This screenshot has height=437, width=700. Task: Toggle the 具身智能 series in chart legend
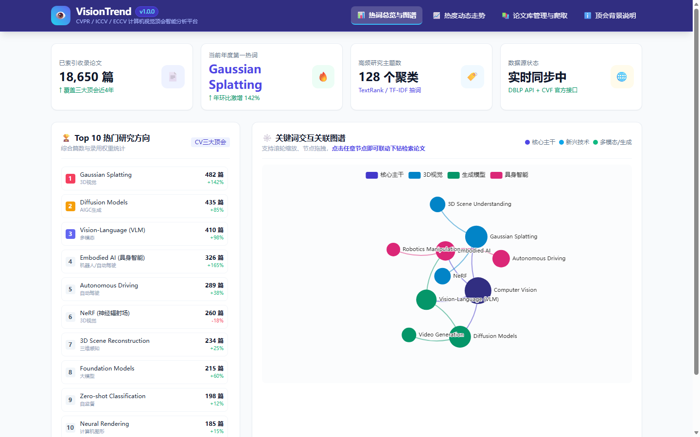[x=509, y=175]
